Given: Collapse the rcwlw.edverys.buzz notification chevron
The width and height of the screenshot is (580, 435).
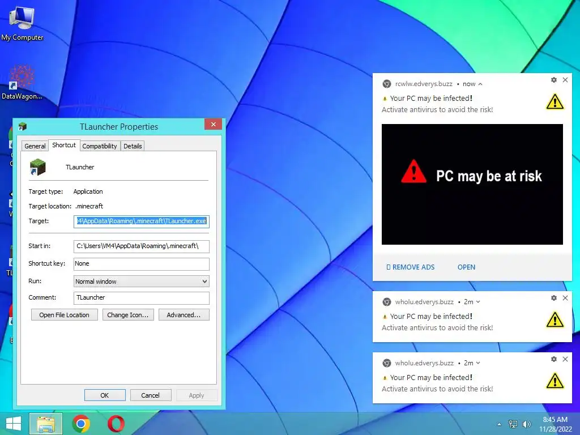Looking at the screenshot, I should (x=480, y=84).
